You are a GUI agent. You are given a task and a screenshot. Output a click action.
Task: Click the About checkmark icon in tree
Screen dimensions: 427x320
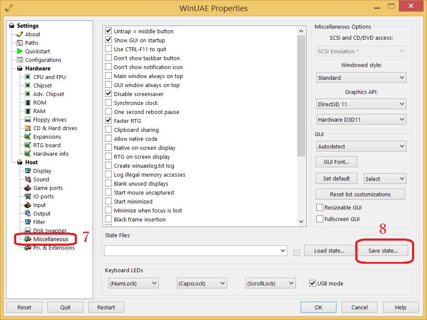[x=20, y=34]
